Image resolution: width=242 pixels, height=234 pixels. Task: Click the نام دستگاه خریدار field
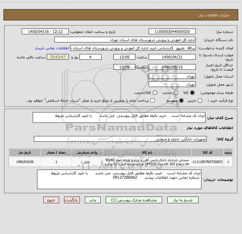[125, 40]
